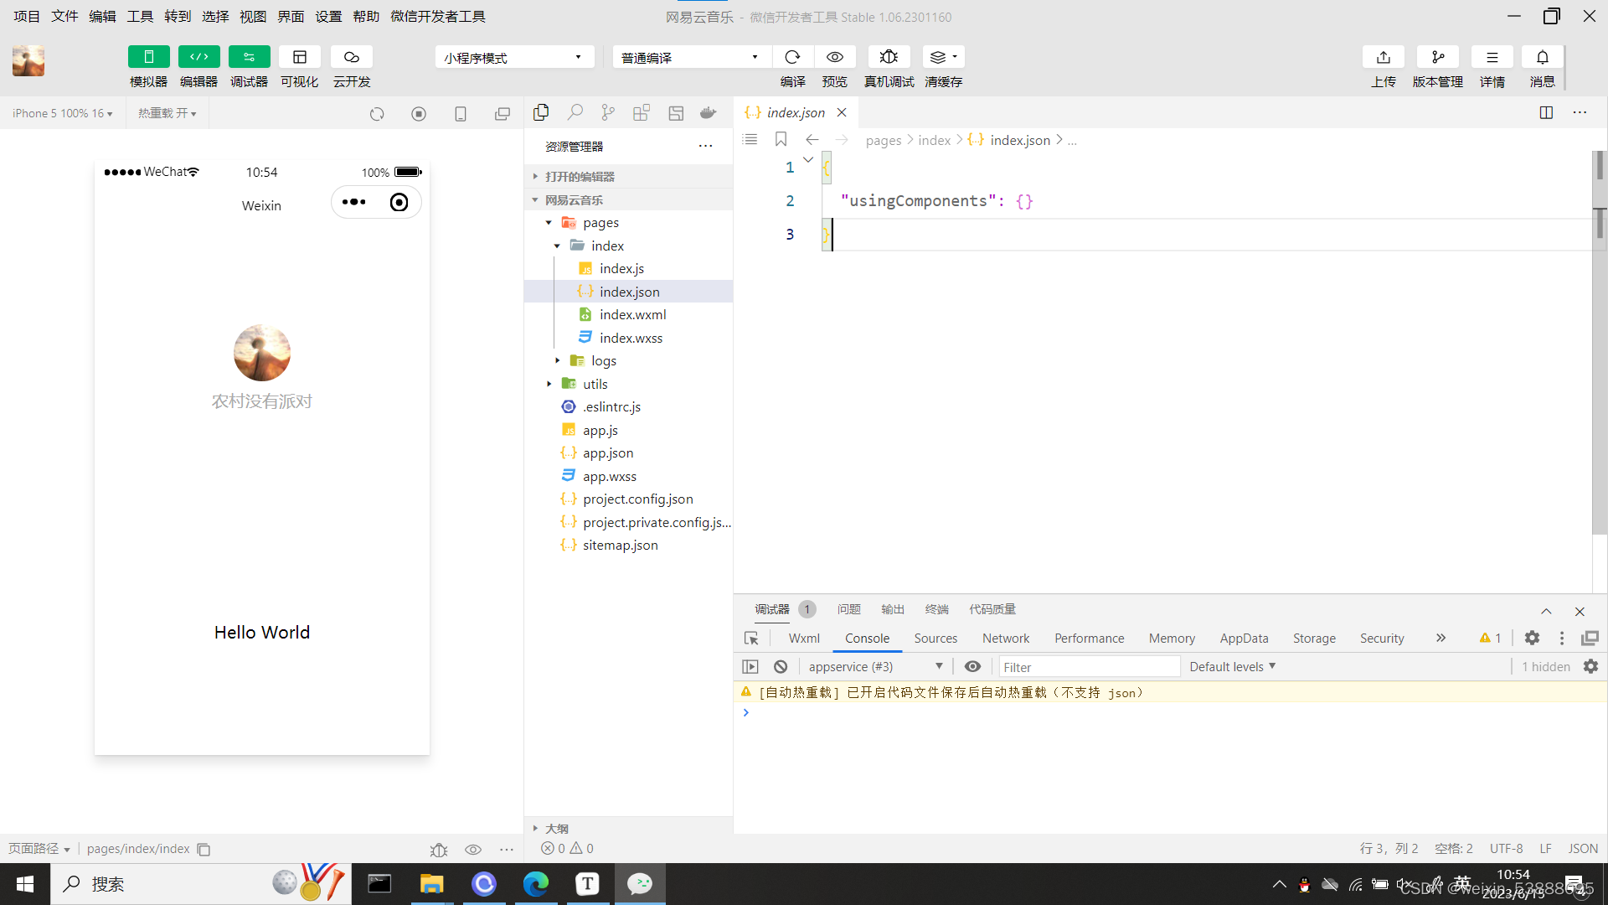1608x905 pixels.
Task: Click the clear console icon
Action: 781,666
